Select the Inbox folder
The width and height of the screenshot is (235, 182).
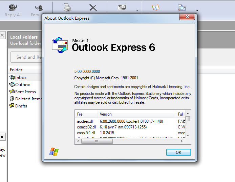point(21,78)
